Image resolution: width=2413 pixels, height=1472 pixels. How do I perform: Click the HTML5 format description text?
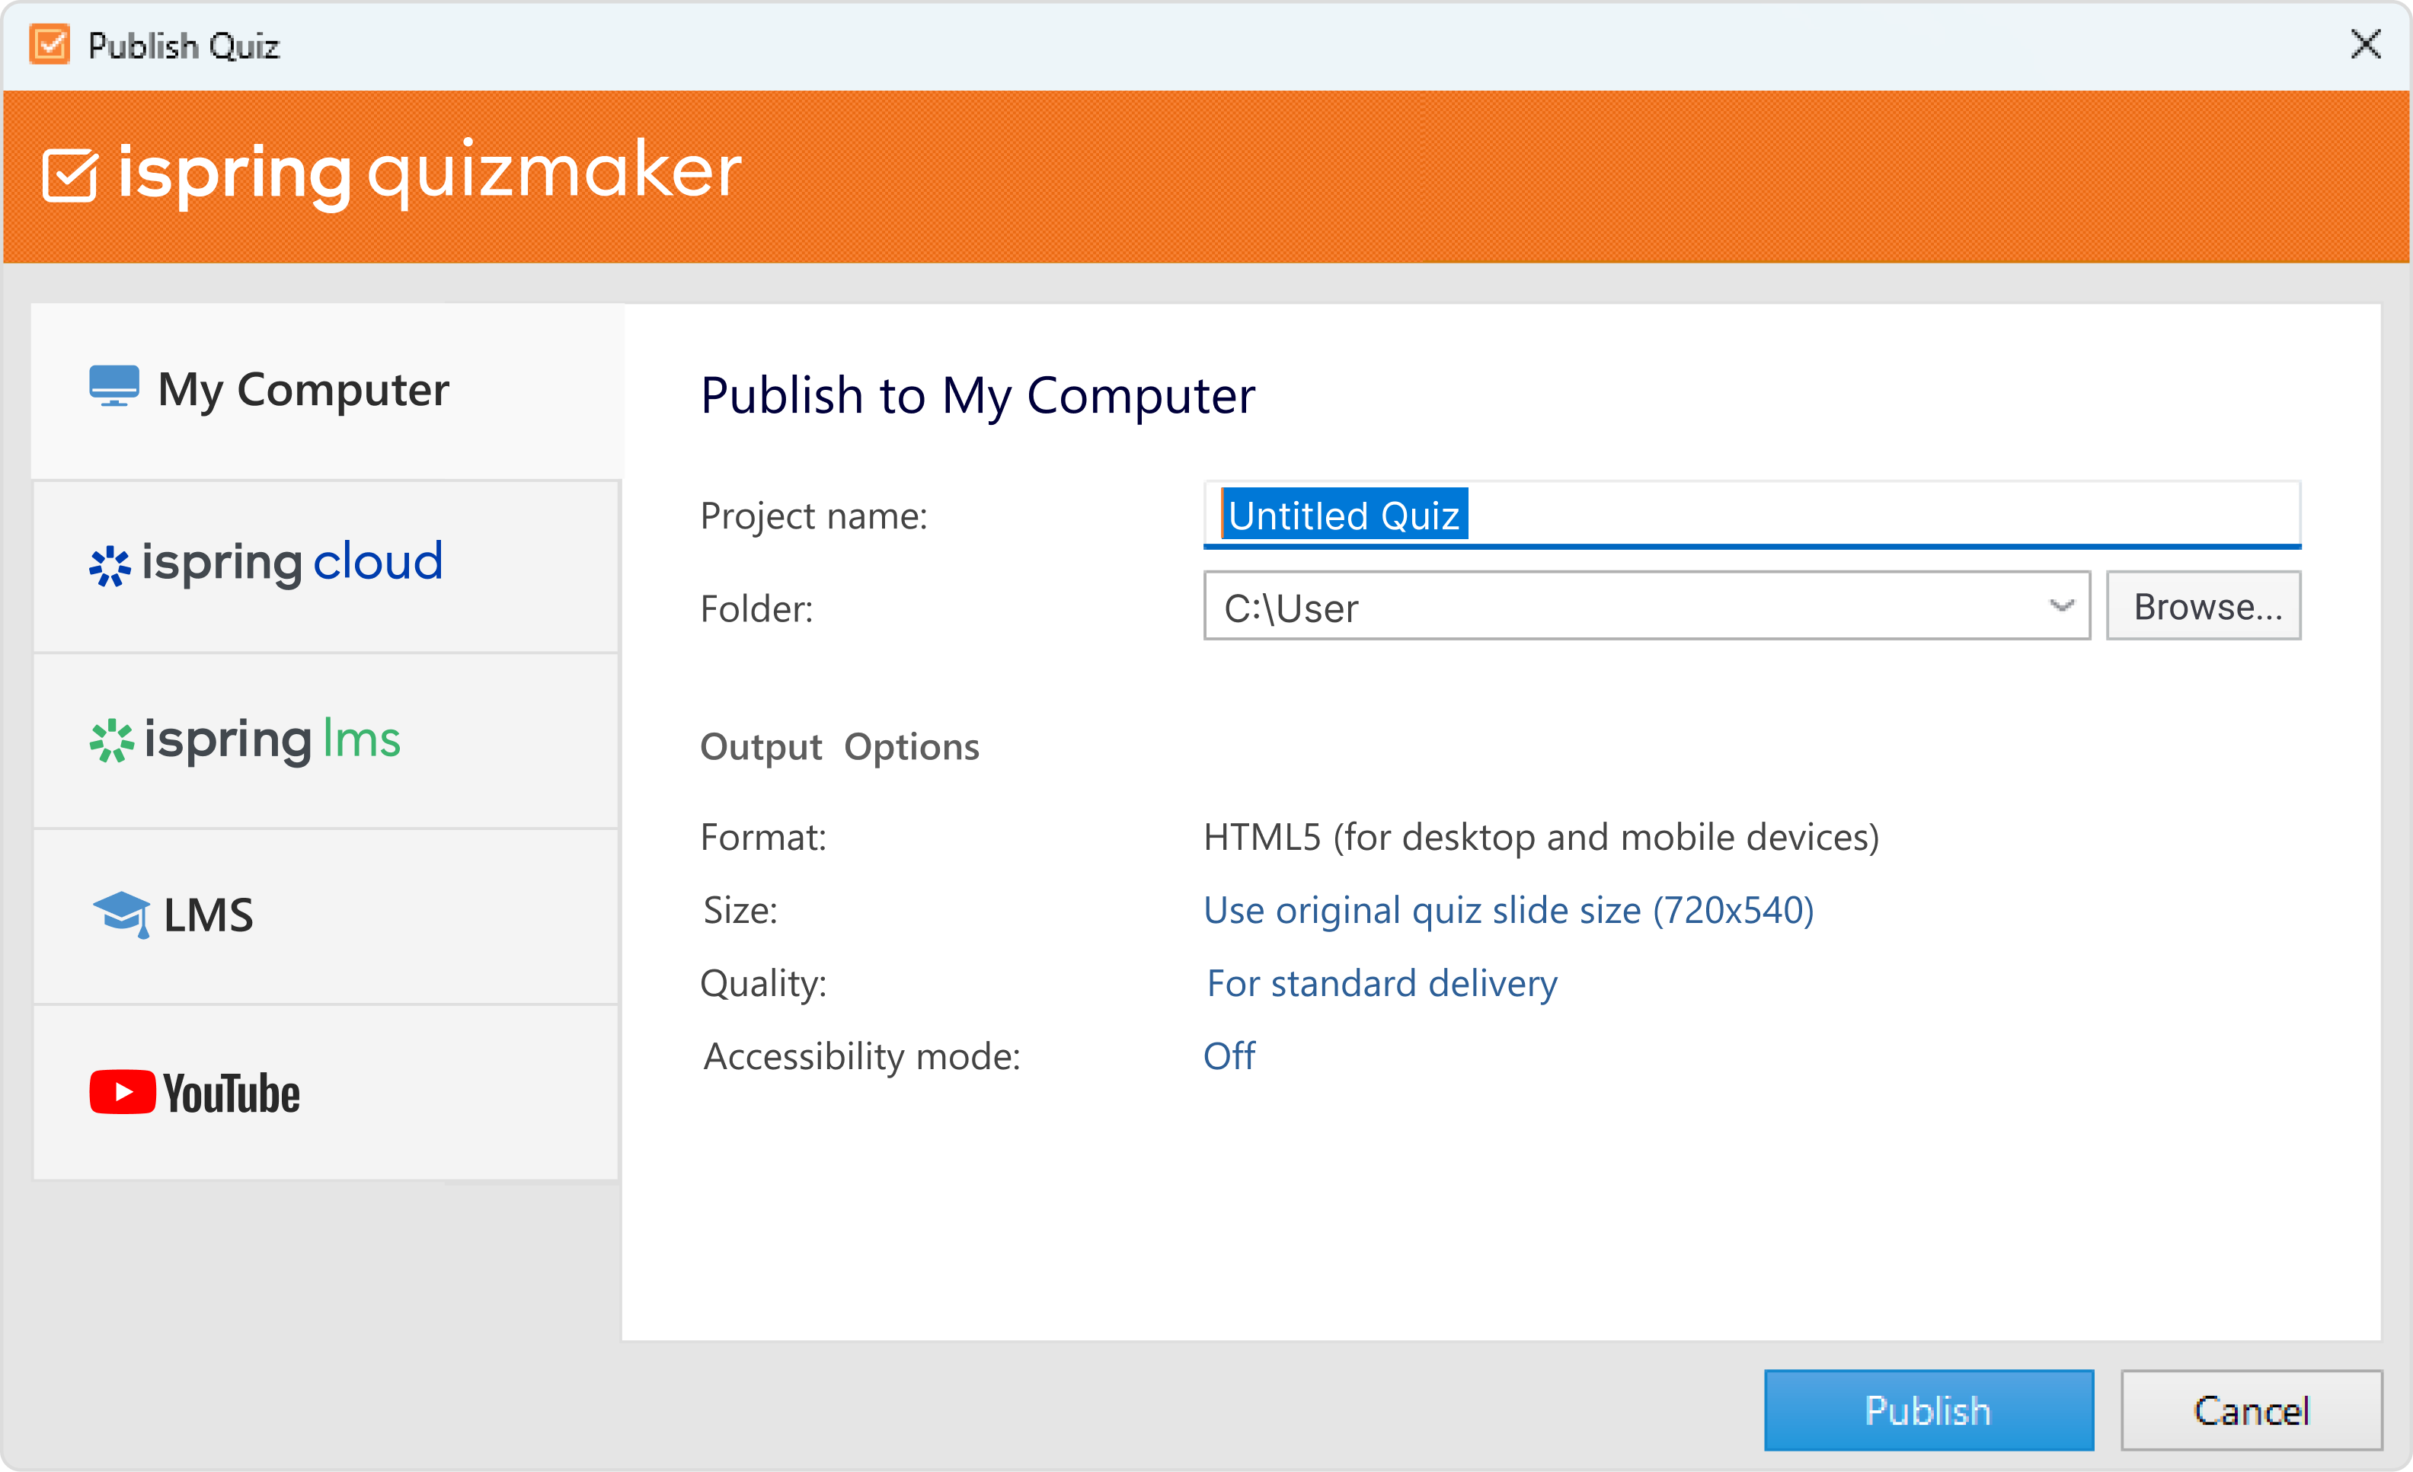point(1542,838)
